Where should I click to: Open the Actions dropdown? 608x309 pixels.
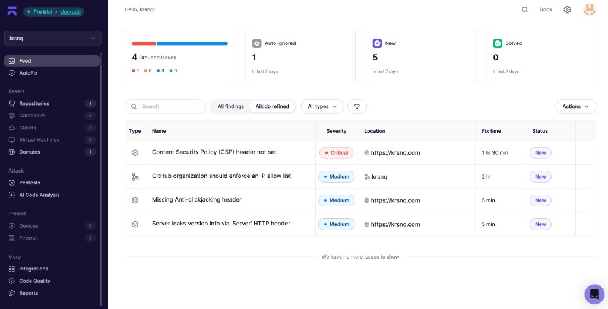click(576, 107)
